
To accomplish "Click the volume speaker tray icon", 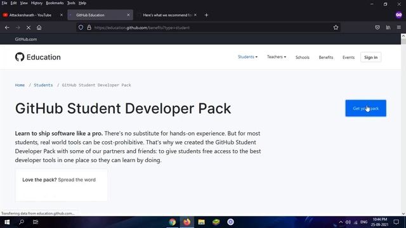I will 348,222.
